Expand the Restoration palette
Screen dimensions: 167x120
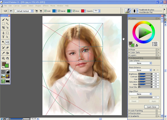129,113
